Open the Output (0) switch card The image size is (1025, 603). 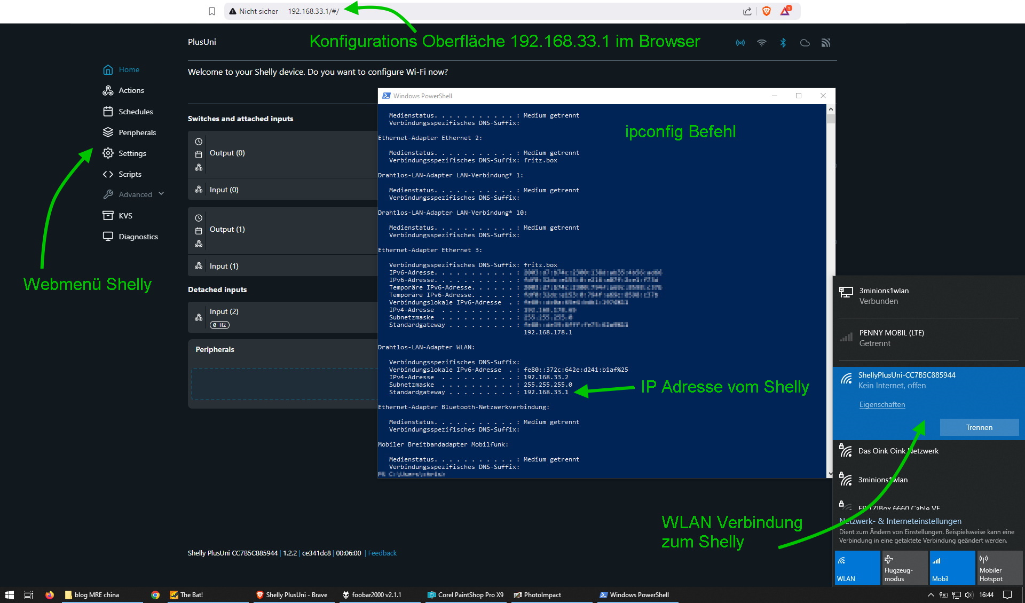282,154
